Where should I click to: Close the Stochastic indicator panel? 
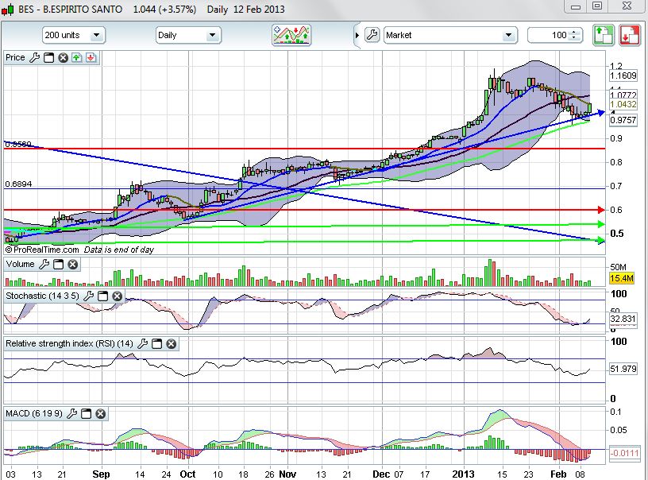pos(117,296)
